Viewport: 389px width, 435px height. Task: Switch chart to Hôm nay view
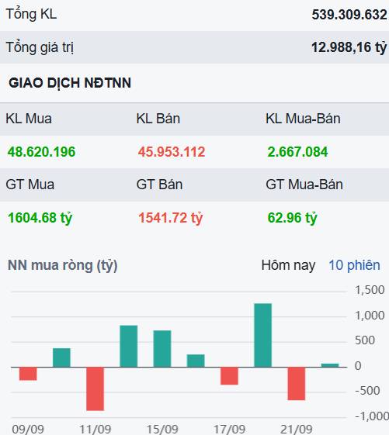pyautogui.click(x=288, y=265)
